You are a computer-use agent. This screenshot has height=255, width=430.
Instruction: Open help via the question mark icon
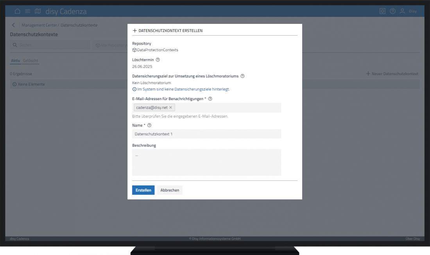pyautogui.click(x=392, y=11)
